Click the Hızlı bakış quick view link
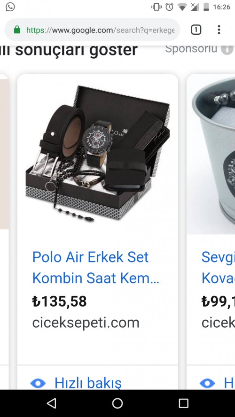Image resolution: width=235 pixels, height=417 pixels. click(x=88, y=383)
